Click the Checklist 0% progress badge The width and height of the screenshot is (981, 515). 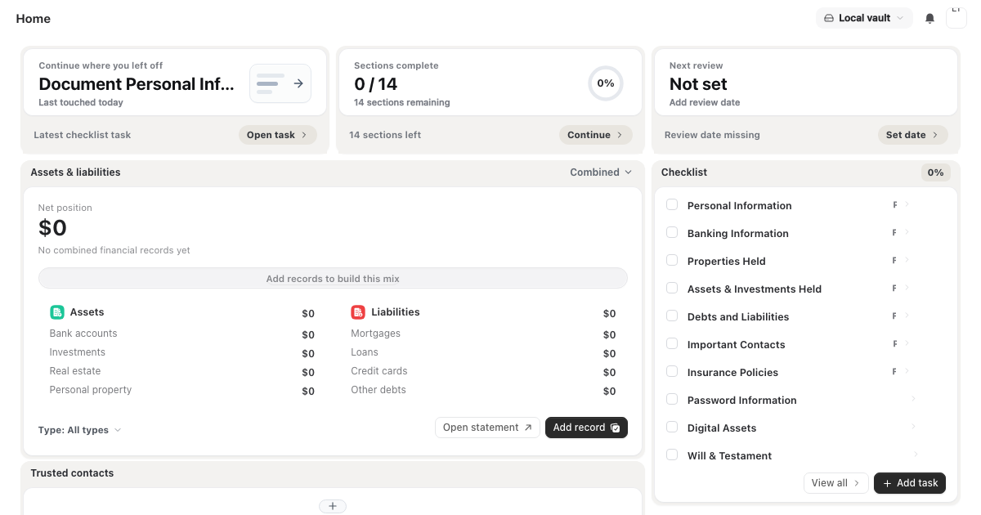pos(936,172)
